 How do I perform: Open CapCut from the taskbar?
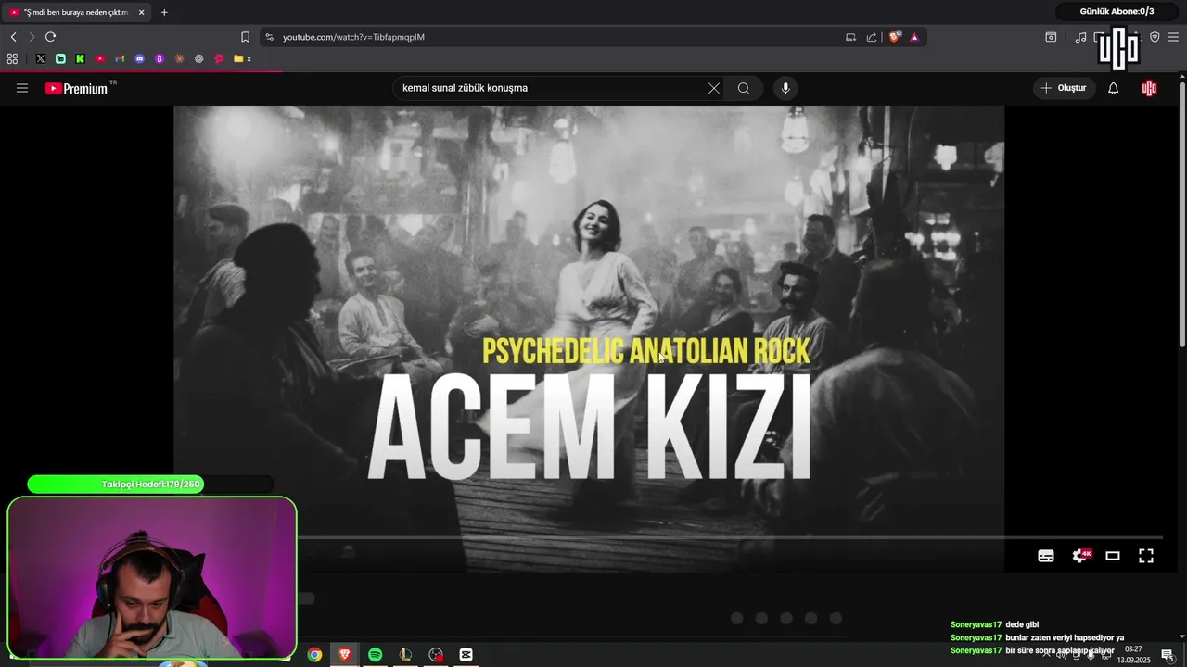[x=466, y=655]
